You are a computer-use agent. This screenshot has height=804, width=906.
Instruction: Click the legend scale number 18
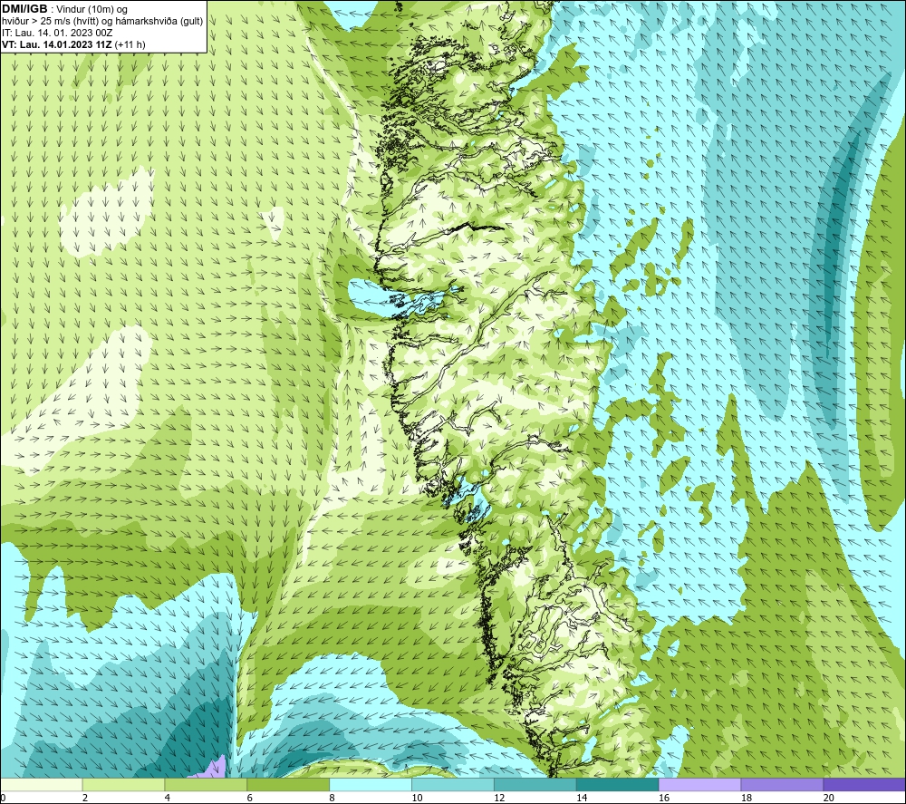(746, 798)
